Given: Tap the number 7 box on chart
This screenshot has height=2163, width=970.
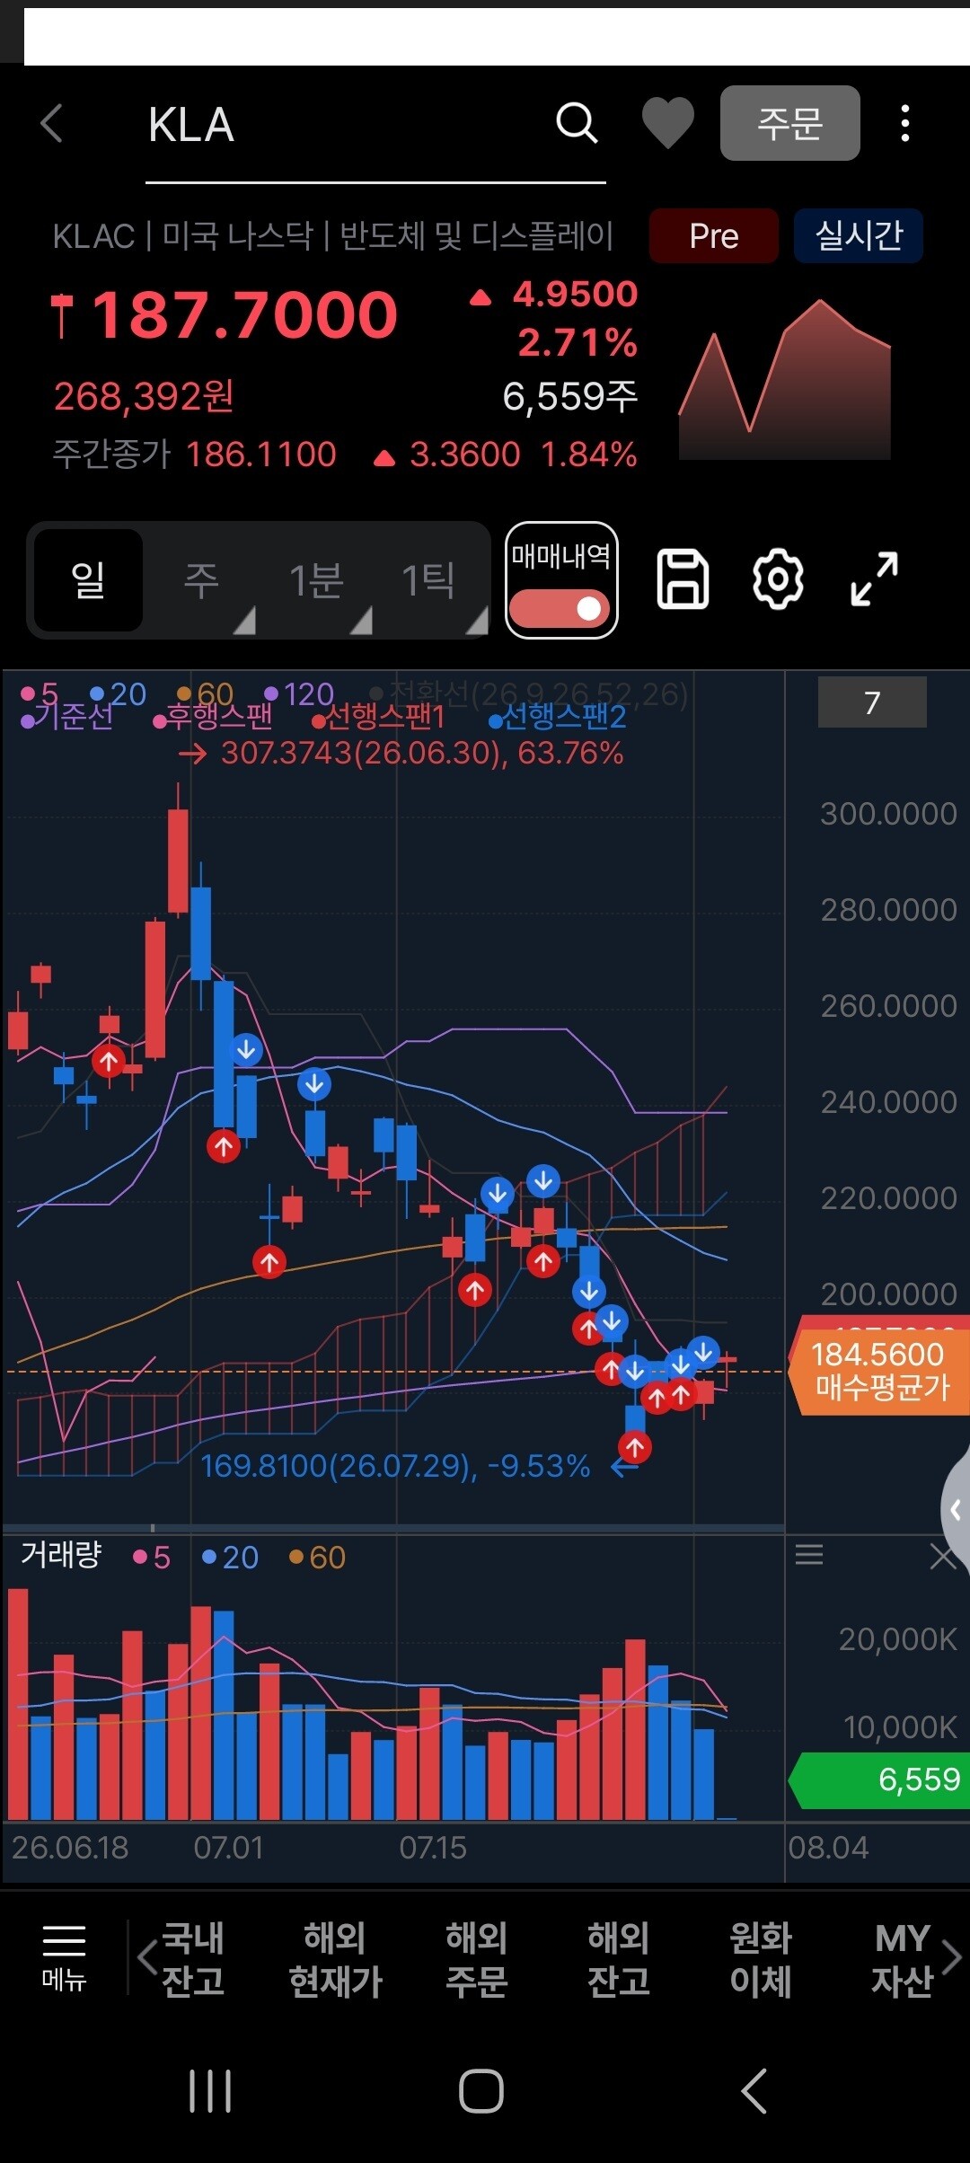Looking at the screenshot, I should pos(872,702).
